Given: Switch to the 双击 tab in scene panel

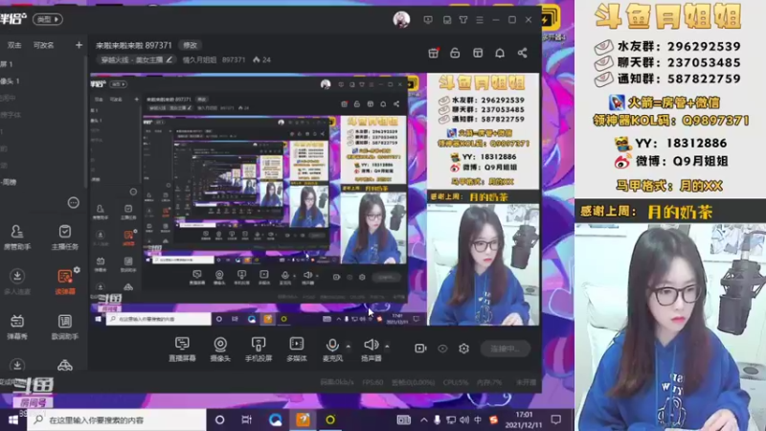Looking at the screenshot, I should (x=14, y=45).
